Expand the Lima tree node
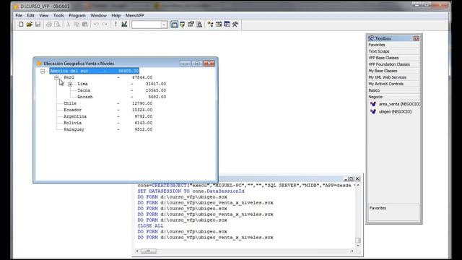The image size is (462, 260). tap(70, 84)
